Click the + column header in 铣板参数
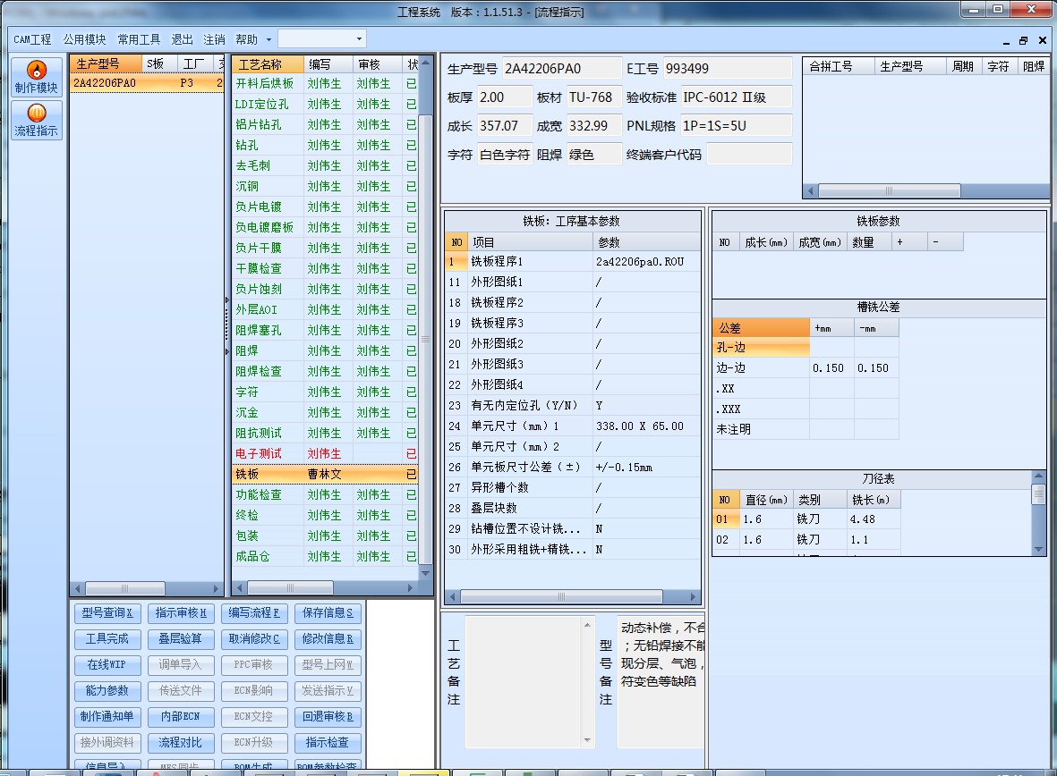Viewport: 1057px width, 776px height. pos(908,241)
